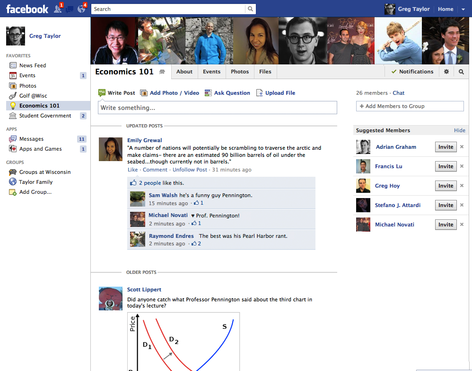The image size is (472, 371).
Task: Click the Photos icon in sidebar
Action: [x=13, y=86]
